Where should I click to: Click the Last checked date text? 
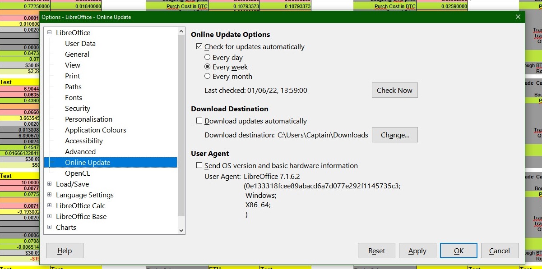tap(256, 90)
